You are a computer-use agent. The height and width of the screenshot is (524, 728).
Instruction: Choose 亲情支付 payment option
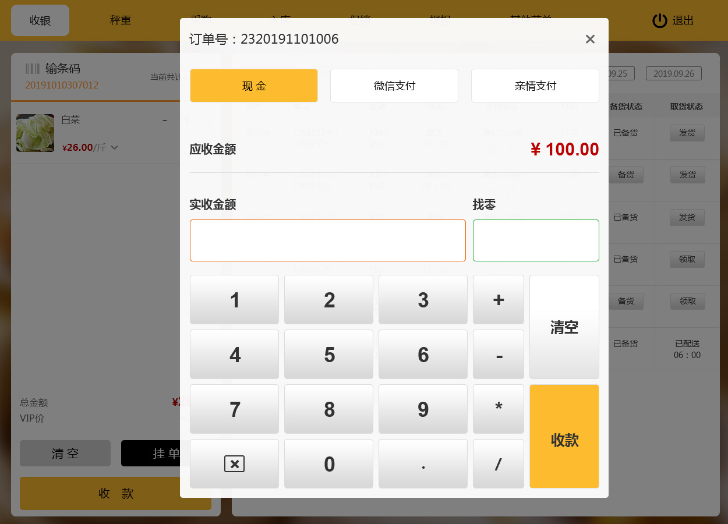[535, 86]
